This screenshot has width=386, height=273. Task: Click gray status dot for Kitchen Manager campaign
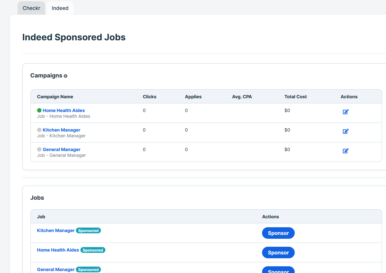(39, 130)
